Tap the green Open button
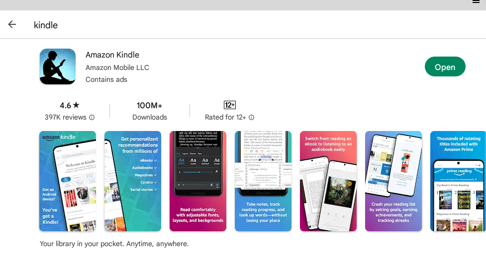Screen dimensions: 486x263 (x=445, y=67)
